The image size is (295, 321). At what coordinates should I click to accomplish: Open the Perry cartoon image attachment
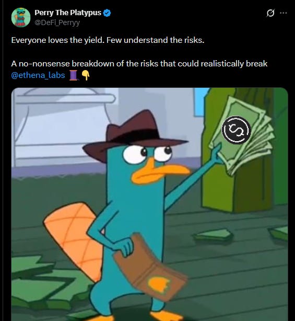(x=150, y=204)
